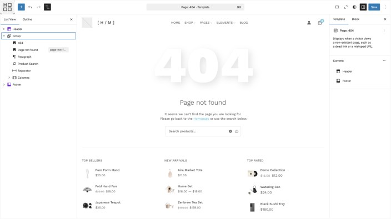
Task: Select the Footer block in list view
Action: tap(17, 85)
